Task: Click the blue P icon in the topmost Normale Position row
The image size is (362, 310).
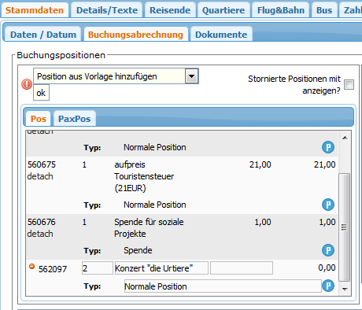Action: (x=328, y=147)
